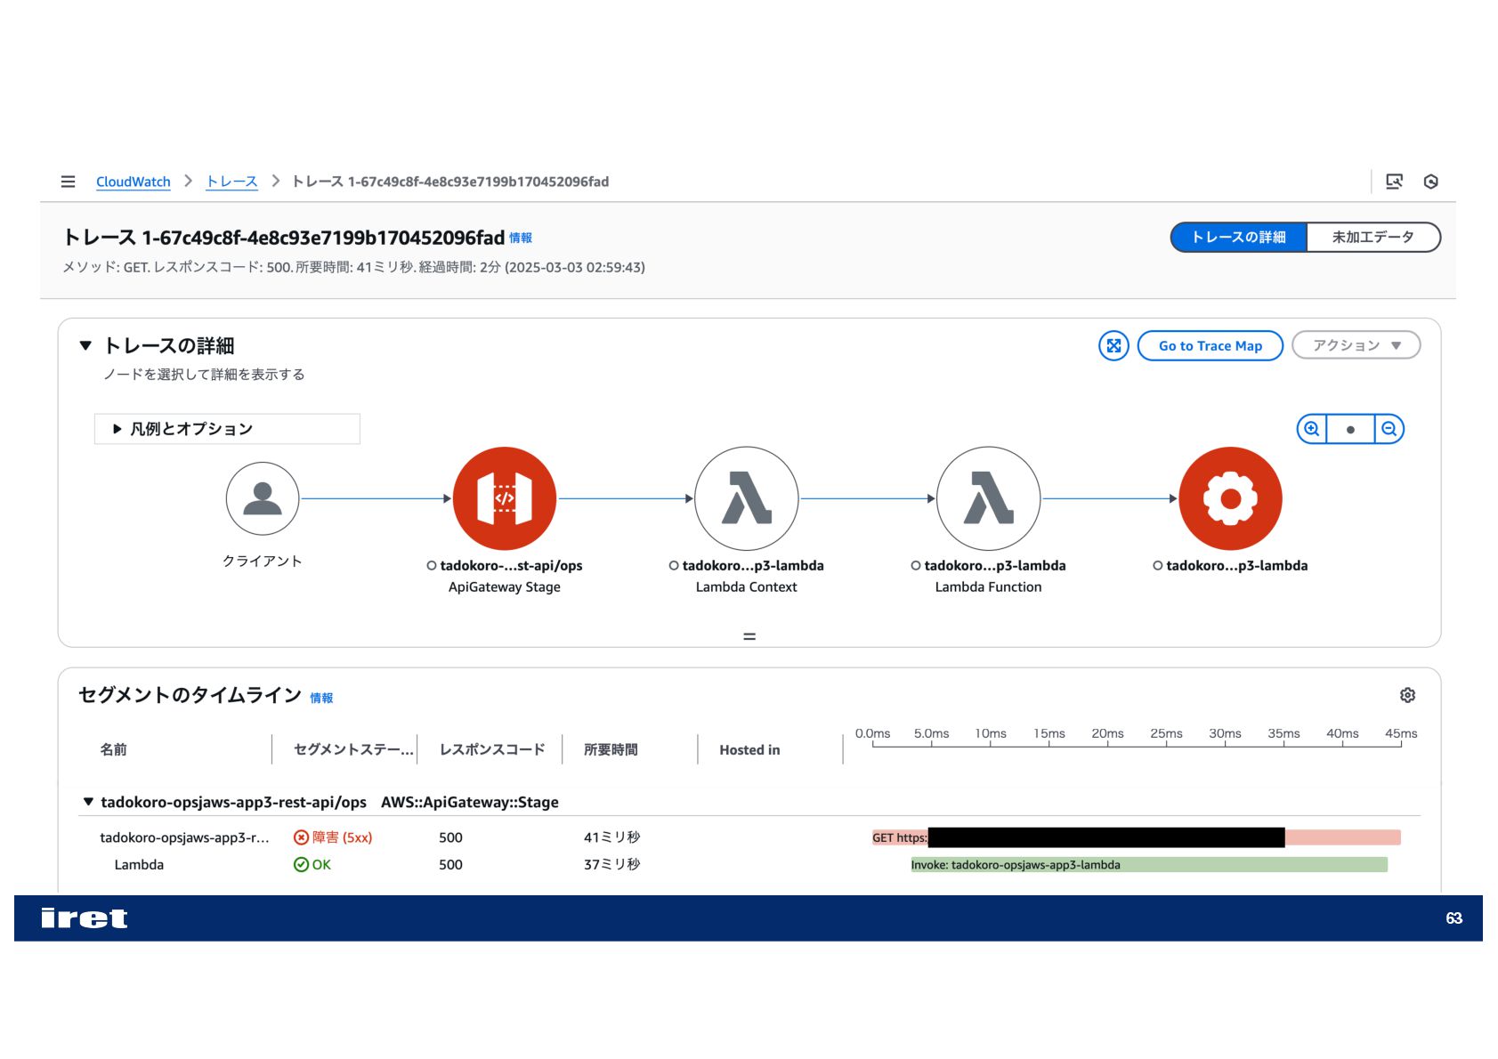
Task: Go to the トレース breadcrumb link
Action: tap(232, 182)
